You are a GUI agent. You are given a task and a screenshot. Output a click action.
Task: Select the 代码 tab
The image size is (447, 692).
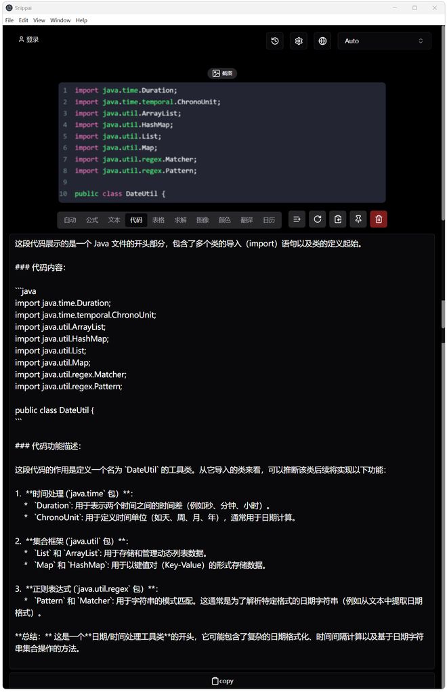point(136,220)
